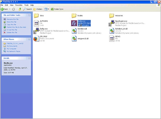161x119 pixels.
Task: Select the AUTHORS file icon
Action: click(37, 23)
